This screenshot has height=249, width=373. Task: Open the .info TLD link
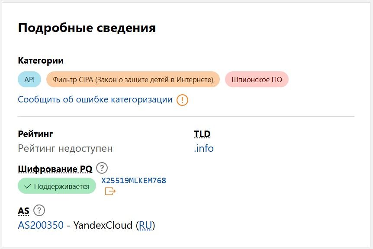pos(204,148)
